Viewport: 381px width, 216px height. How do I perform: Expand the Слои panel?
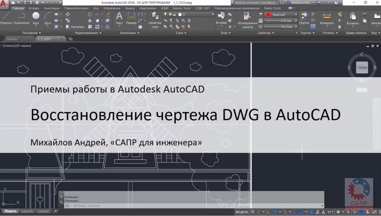coord(181,33)
